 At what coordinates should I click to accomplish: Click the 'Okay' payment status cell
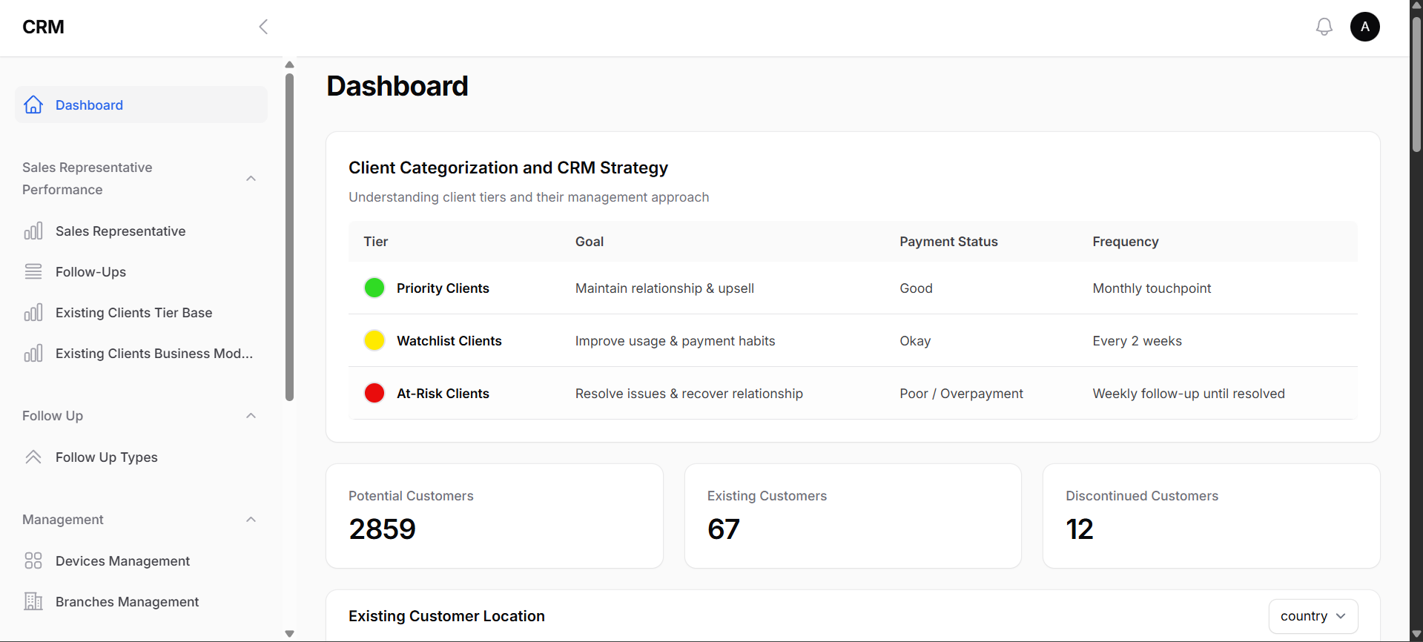point(915,340)
